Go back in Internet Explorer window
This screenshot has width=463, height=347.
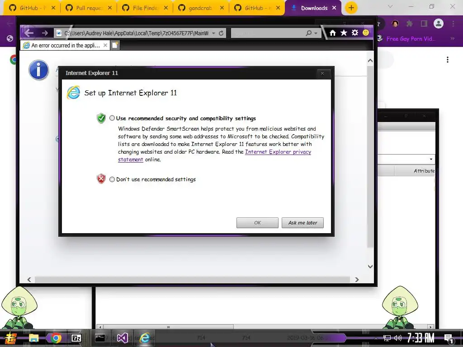[x=28, y=33]
